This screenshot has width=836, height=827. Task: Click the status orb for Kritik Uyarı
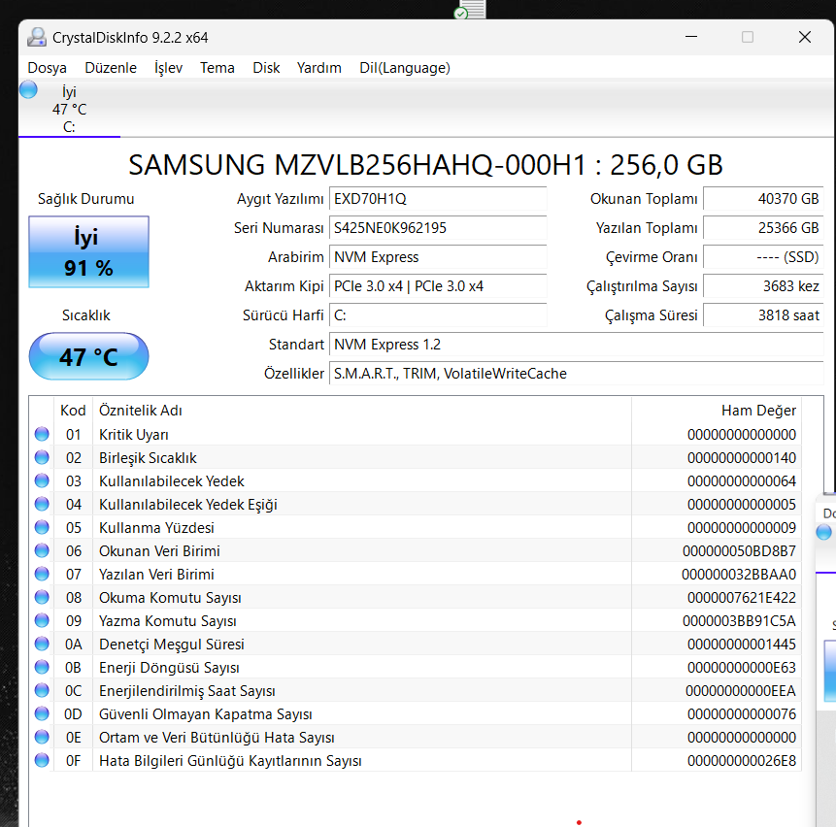(42, 434)
